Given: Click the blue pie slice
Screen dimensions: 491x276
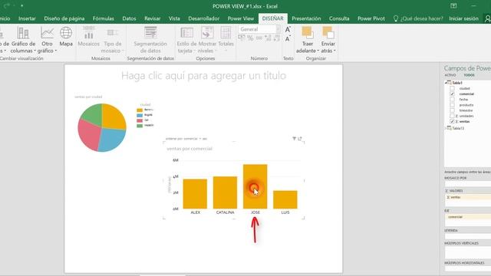Looking at the screenshot, I should [112, 140].
